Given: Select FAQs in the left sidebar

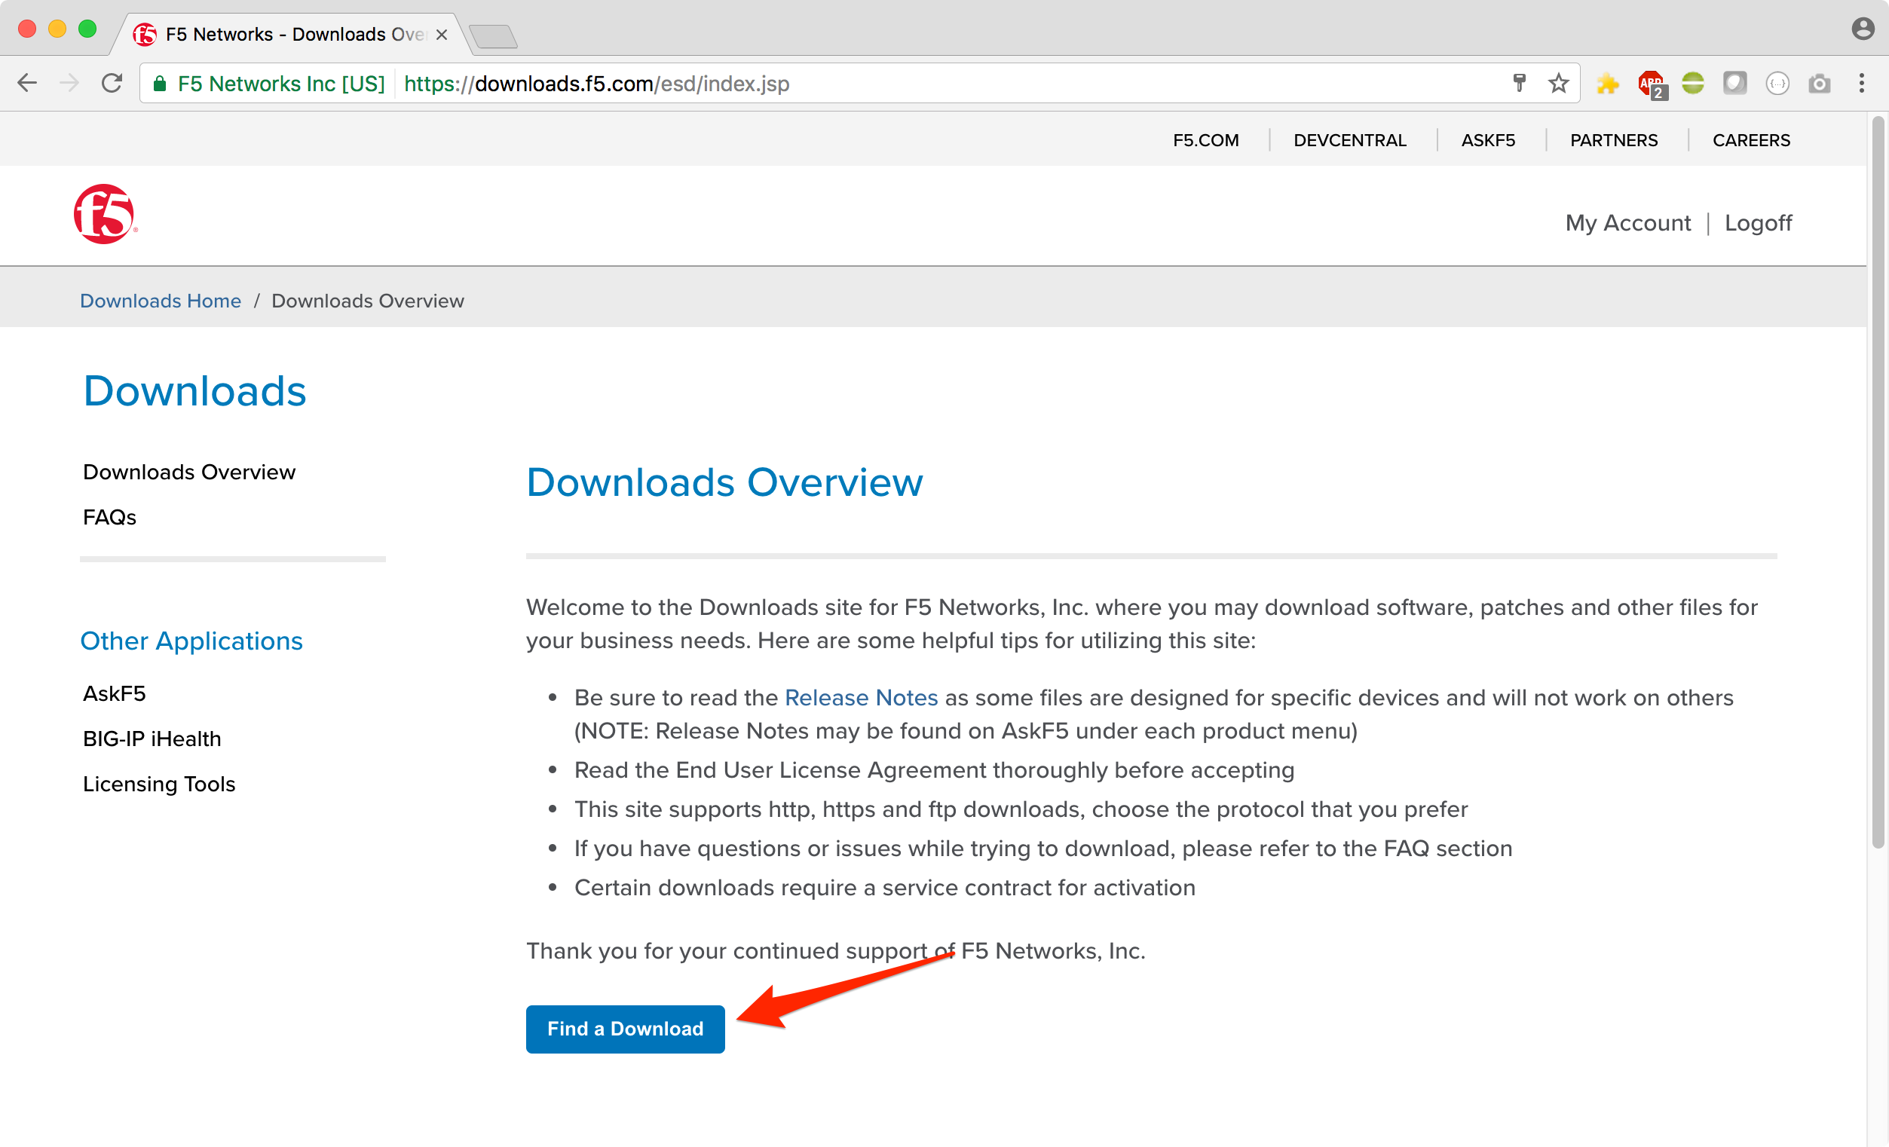Looking at the screenshot, I should (109, 518).
